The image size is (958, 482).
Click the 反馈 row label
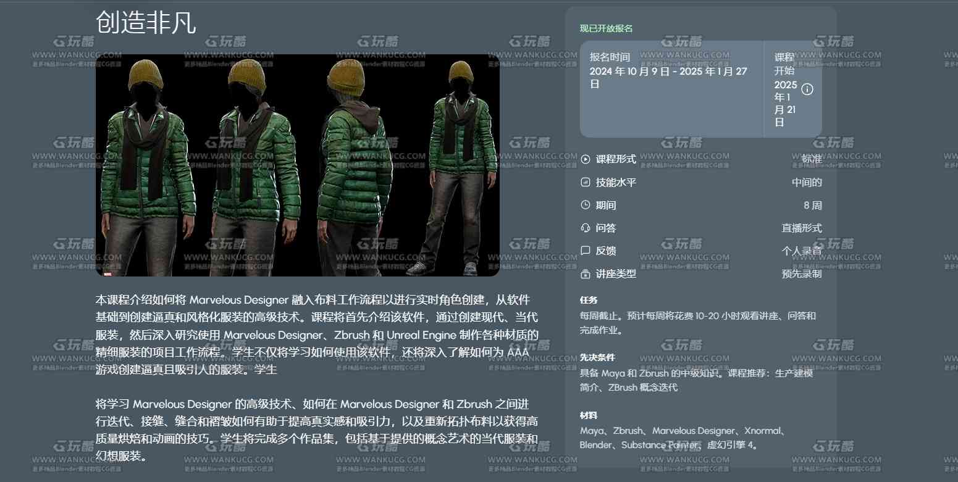pyautogui.click(x=606, y=251)
